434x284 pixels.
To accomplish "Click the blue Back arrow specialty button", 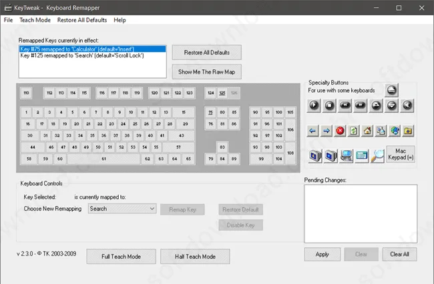I will click(x=312, y=131).
